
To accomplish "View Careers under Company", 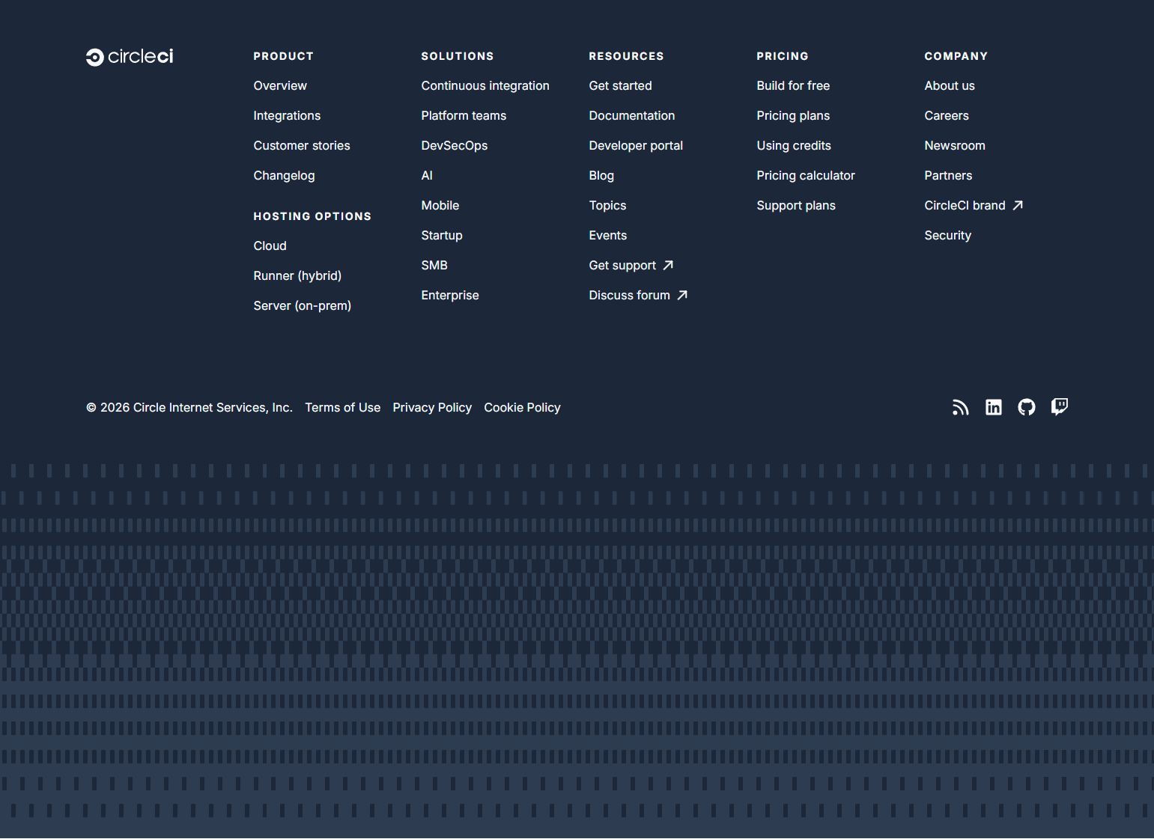I will click(x=947, y=115).
